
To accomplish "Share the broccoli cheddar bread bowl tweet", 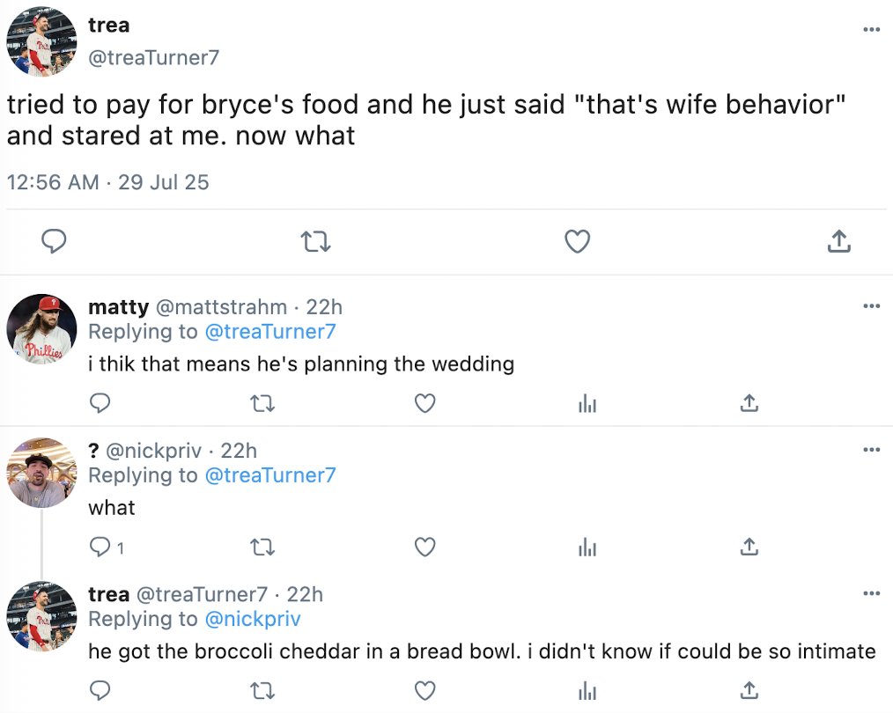I will (749, 689).
